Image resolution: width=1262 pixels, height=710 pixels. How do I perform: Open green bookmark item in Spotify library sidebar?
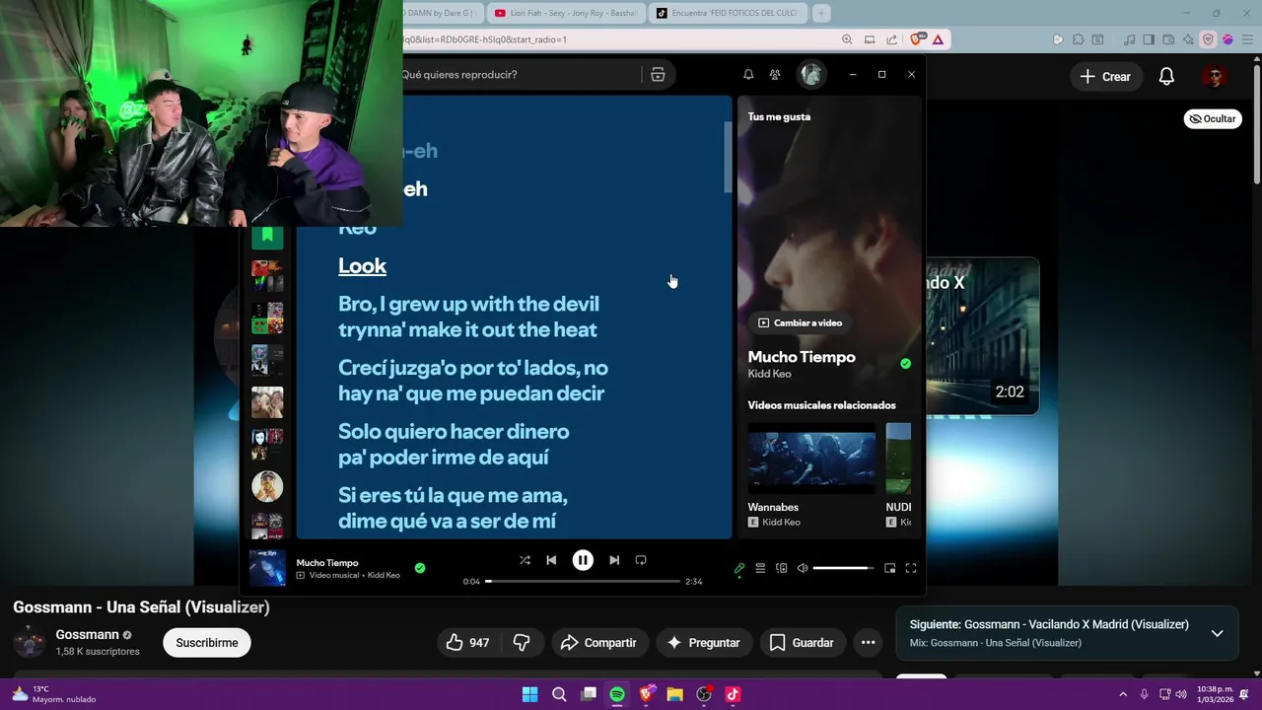click(267, 235)
